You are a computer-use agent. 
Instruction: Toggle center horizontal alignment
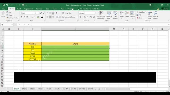[x=50, y=17]
